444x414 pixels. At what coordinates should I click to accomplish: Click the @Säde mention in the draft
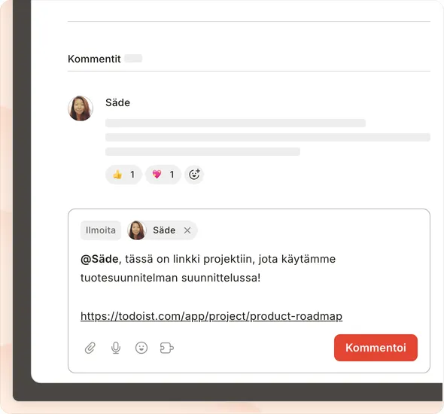point(99,259)
